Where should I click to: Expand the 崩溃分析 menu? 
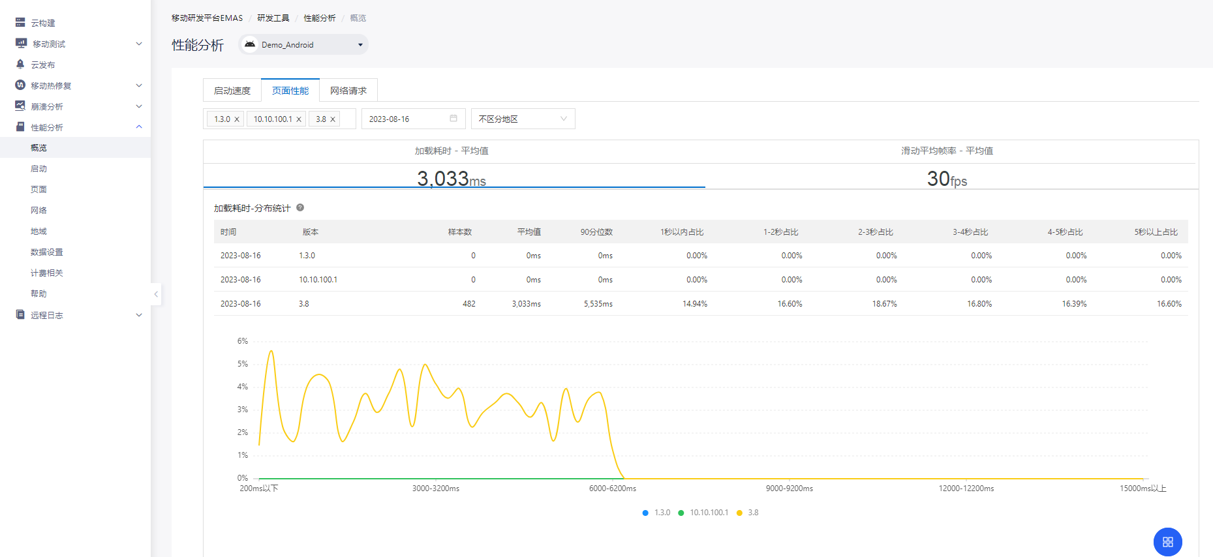[138, 106]
